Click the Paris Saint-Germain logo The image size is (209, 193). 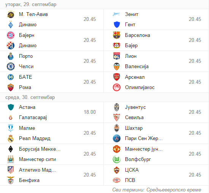click(x=117, y=138)
